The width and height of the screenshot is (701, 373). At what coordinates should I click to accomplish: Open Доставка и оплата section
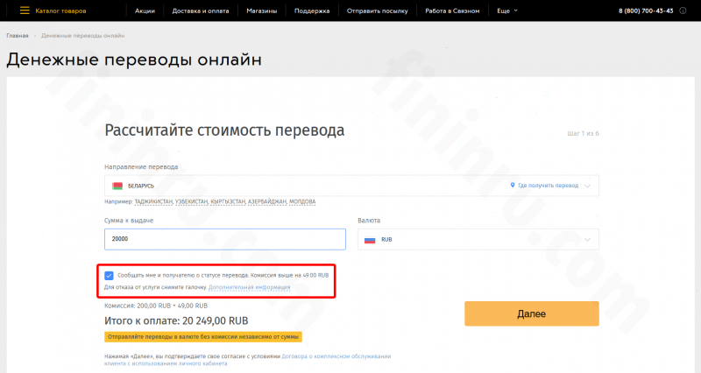201,11
